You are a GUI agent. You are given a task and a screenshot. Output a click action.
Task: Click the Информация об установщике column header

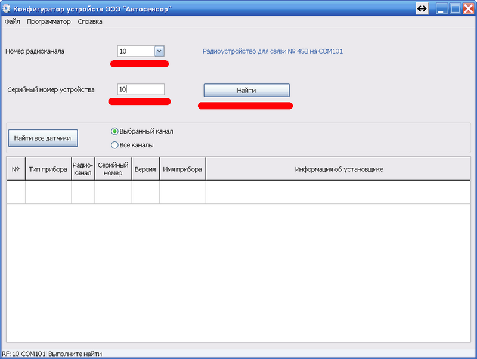pyautogui.click(x=339, y=169)
